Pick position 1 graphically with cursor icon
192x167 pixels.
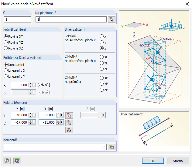point(69,115)
